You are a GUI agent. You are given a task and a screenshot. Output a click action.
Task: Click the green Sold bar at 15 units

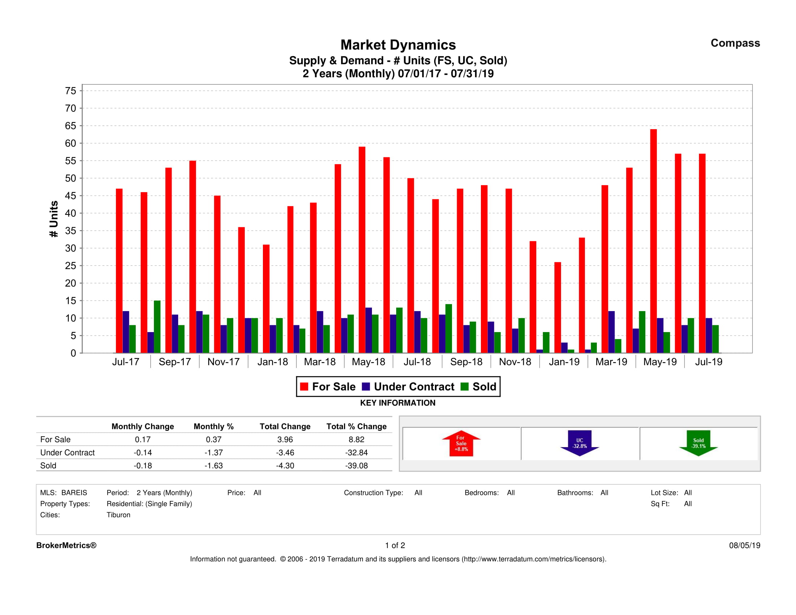coord(157,327)
